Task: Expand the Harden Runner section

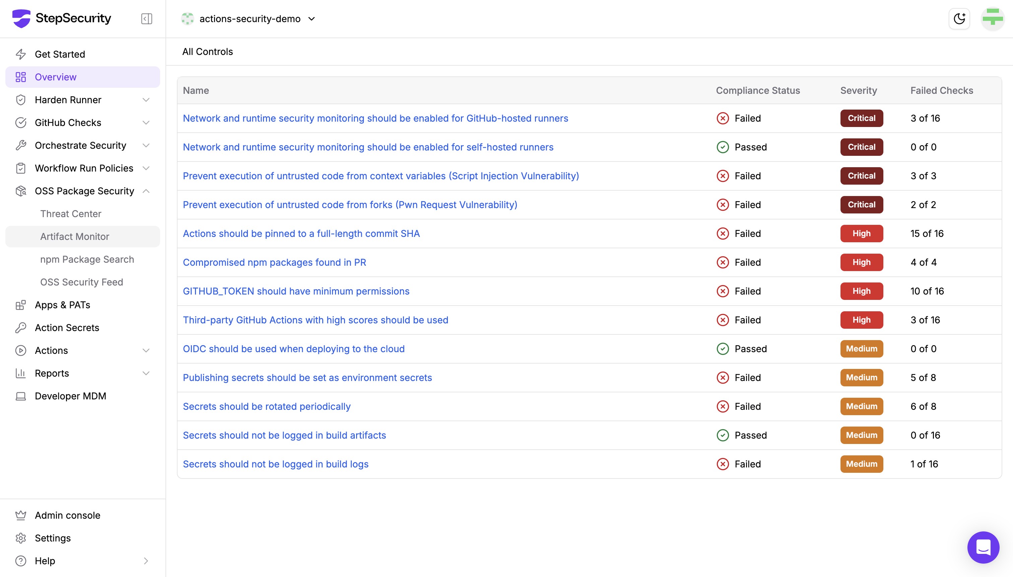Action: [146, 100]
